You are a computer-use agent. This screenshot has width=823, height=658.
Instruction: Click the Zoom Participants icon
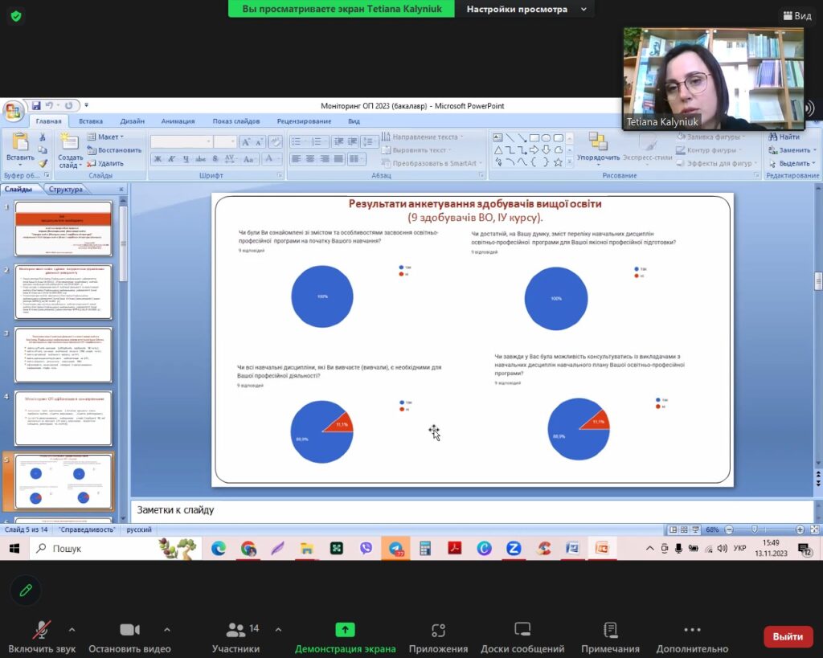pyautogui.click(x=235, y=630)
